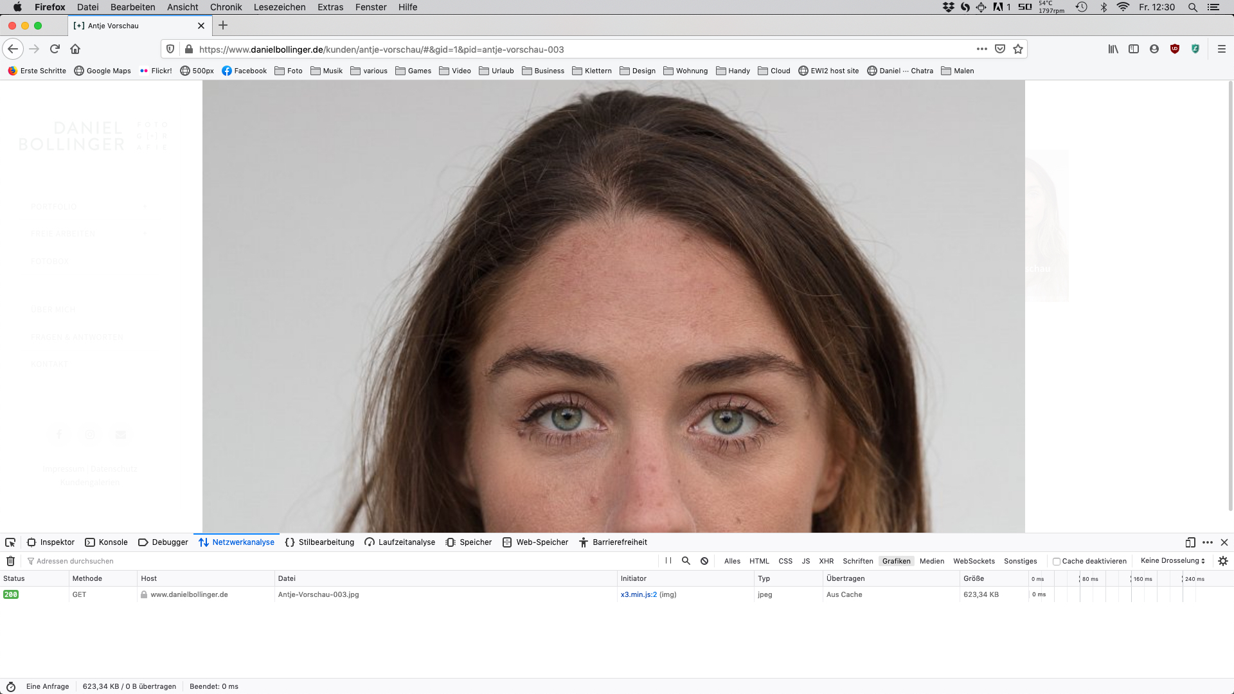Toggle responsive design mode icon
Image resolution: width=1234 pixels, height=694 pixels.
coord(1190,542)
